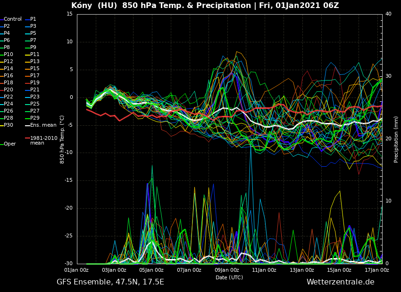Select the Oper legend entry

10,144
